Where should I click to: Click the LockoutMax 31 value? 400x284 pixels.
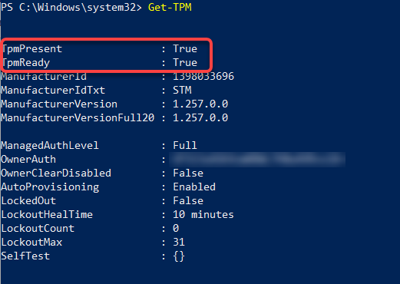179,242
